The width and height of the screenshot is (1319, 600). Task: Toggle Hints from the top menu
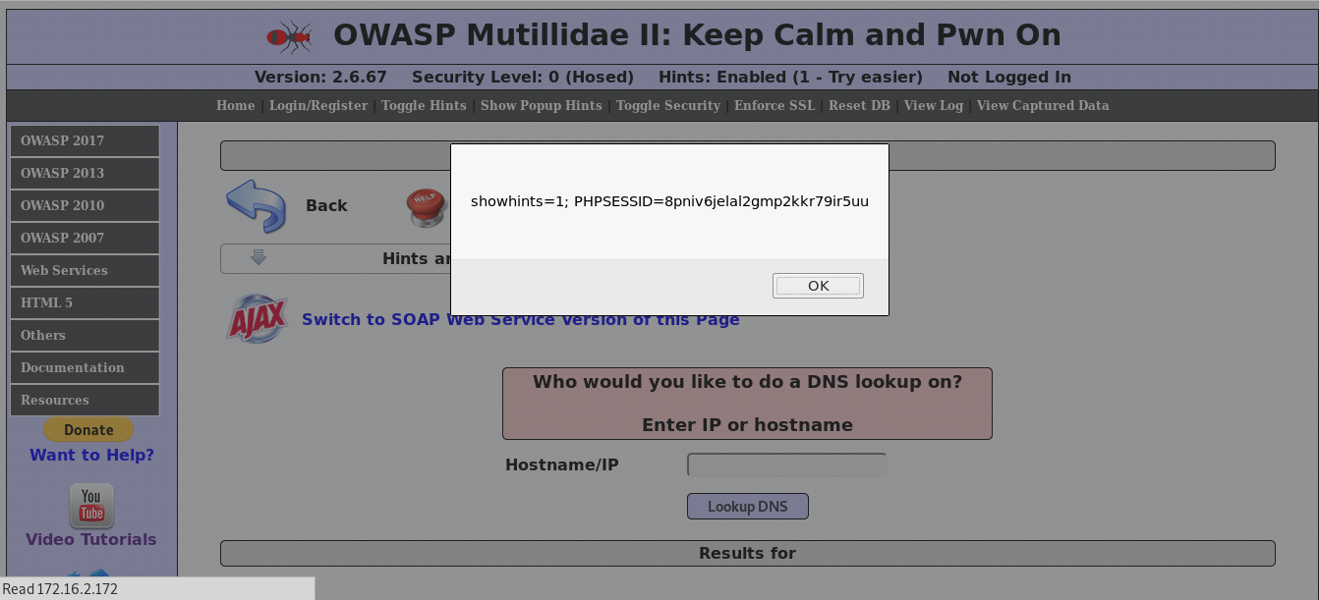424,105
